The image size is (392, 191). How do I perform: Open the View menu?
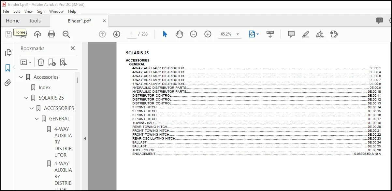[29, 11]
